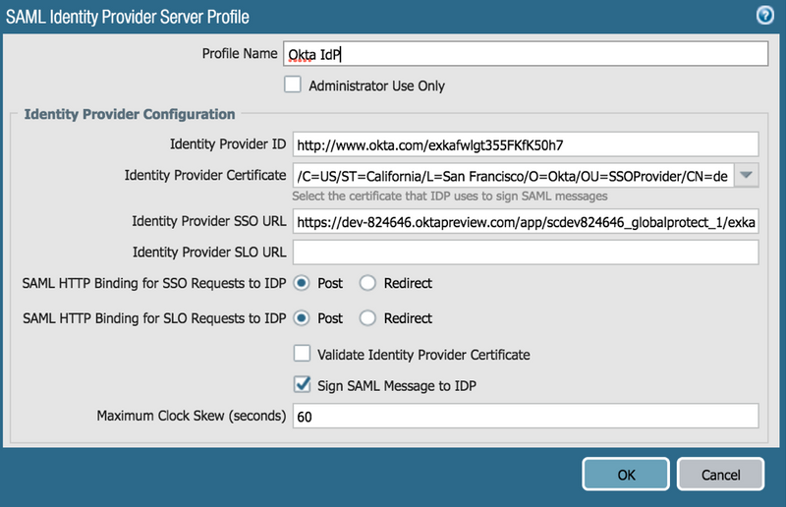Click the empty Identity Provider SLO URL field
The image size is (786, 507).
tap(525, 253)
